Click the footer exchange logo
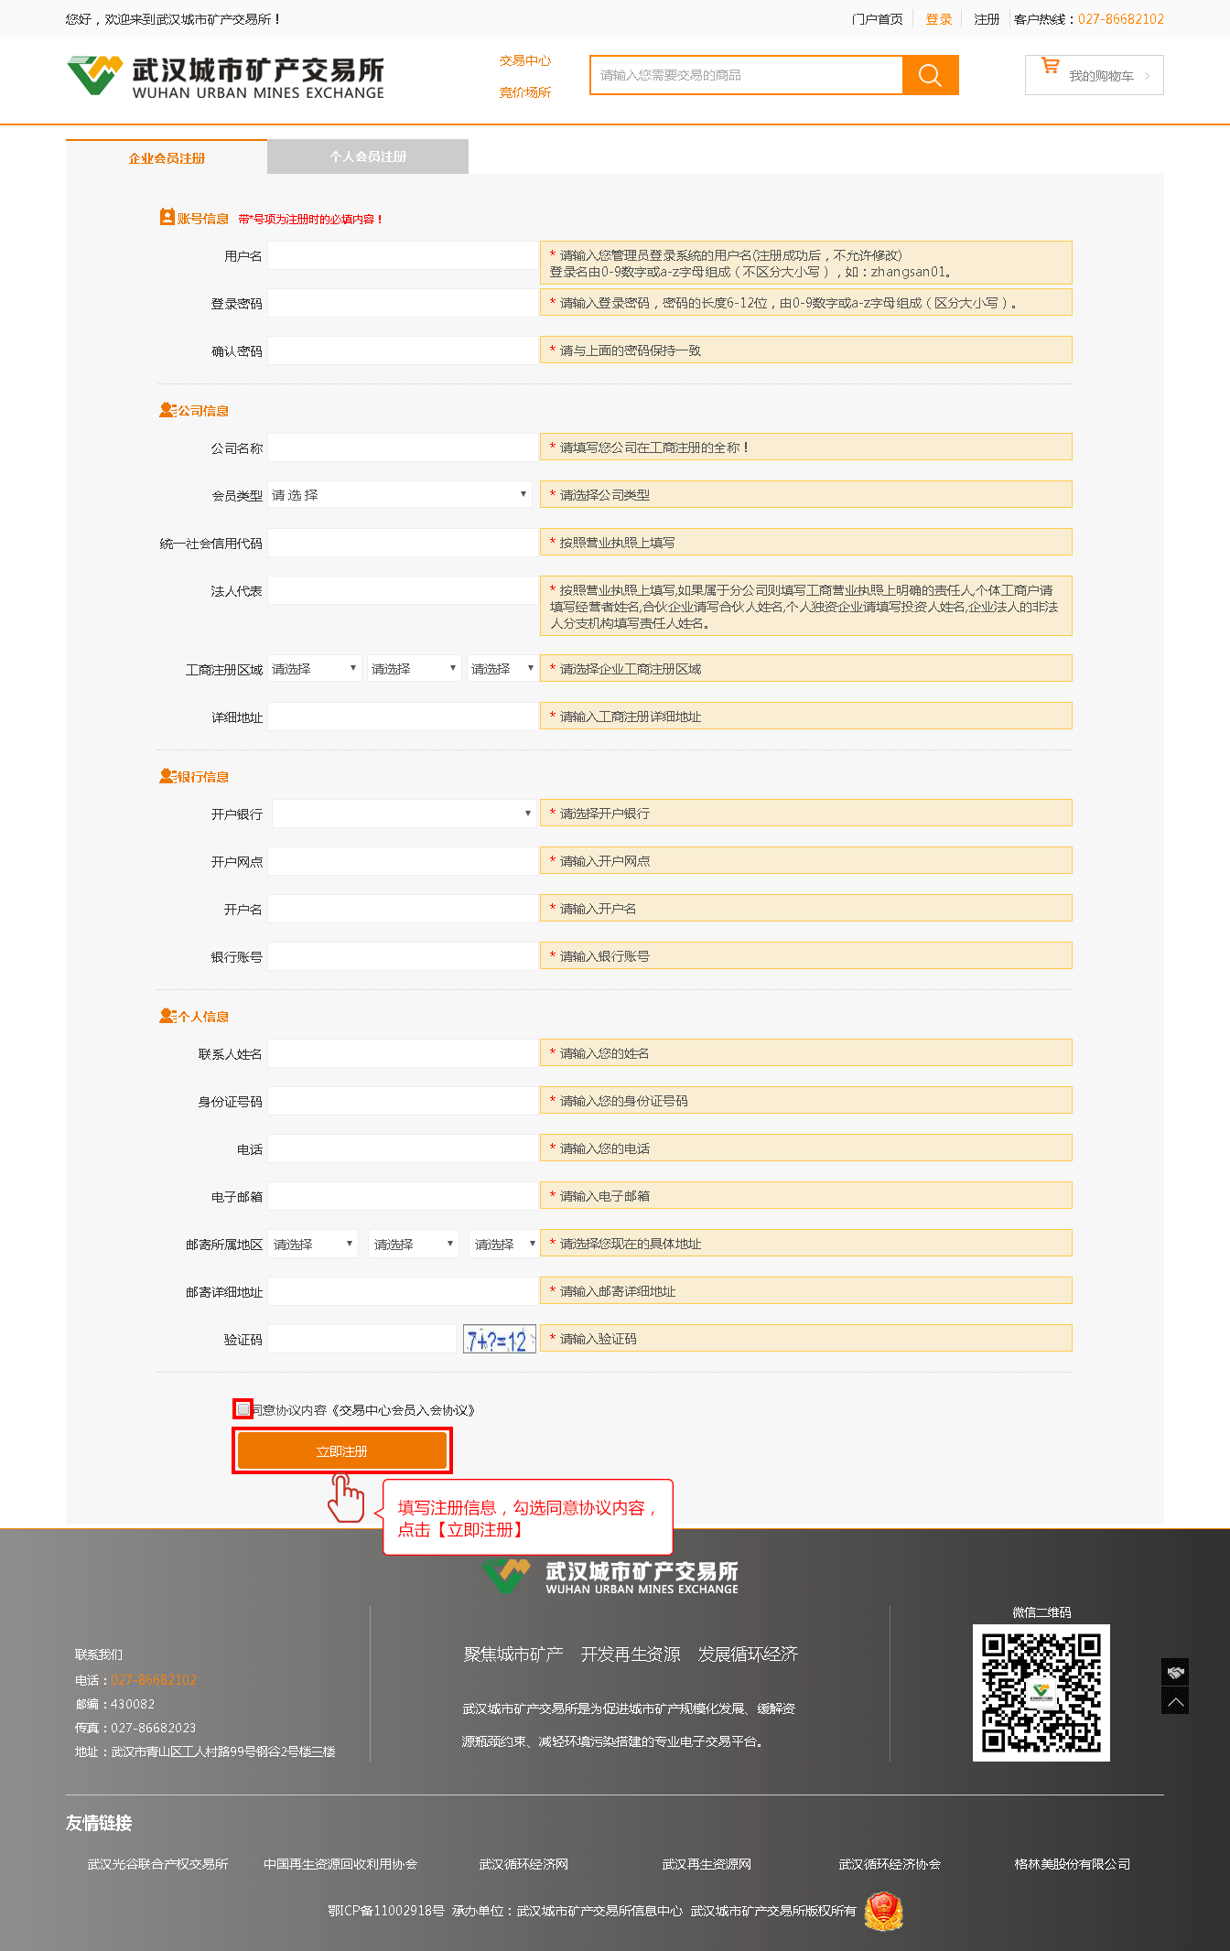The width and height of the screenshot is (1230, 1951). (610, 1577)
